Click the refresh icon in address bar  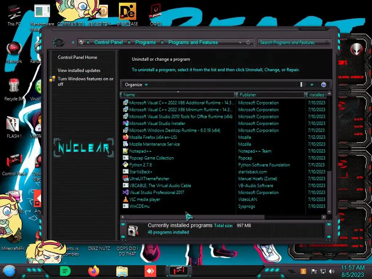pyautogui.click(x=248, y=43)
